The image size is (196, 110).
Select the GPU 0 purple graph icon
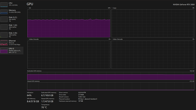(x=4, y=51)
